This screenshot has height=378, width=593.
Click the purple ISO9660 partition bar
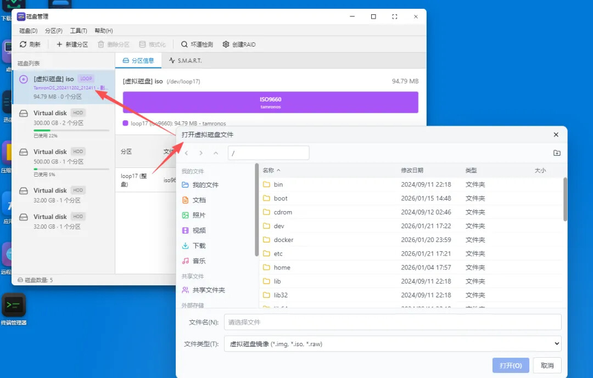tap(270, 102)
